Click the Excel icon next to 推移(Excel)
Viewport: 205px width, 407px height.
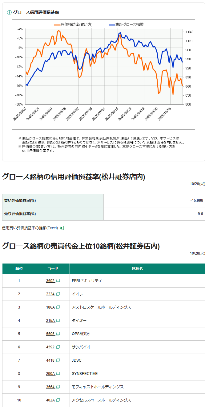[62, 228]
